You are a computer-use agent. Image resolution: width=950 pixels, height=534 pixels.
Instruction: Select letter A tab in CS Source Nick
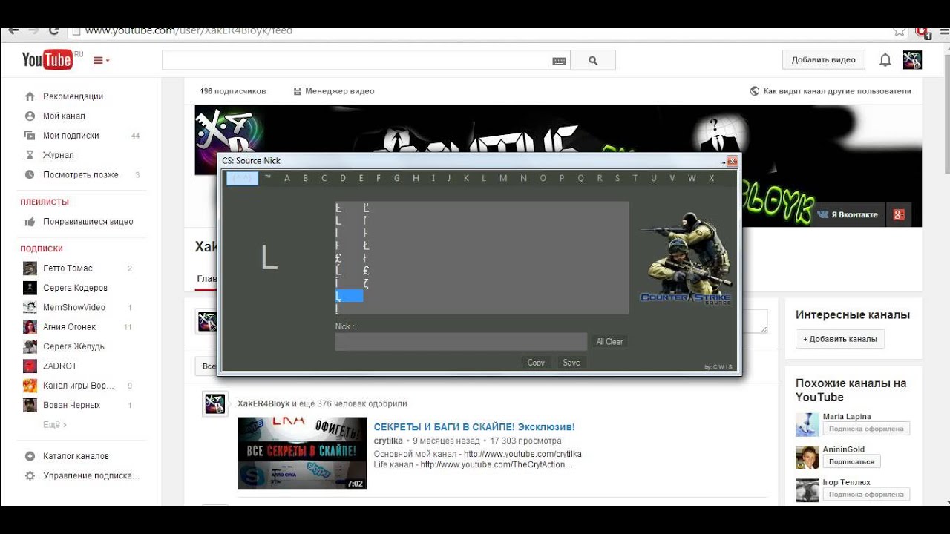coord(286,178)
